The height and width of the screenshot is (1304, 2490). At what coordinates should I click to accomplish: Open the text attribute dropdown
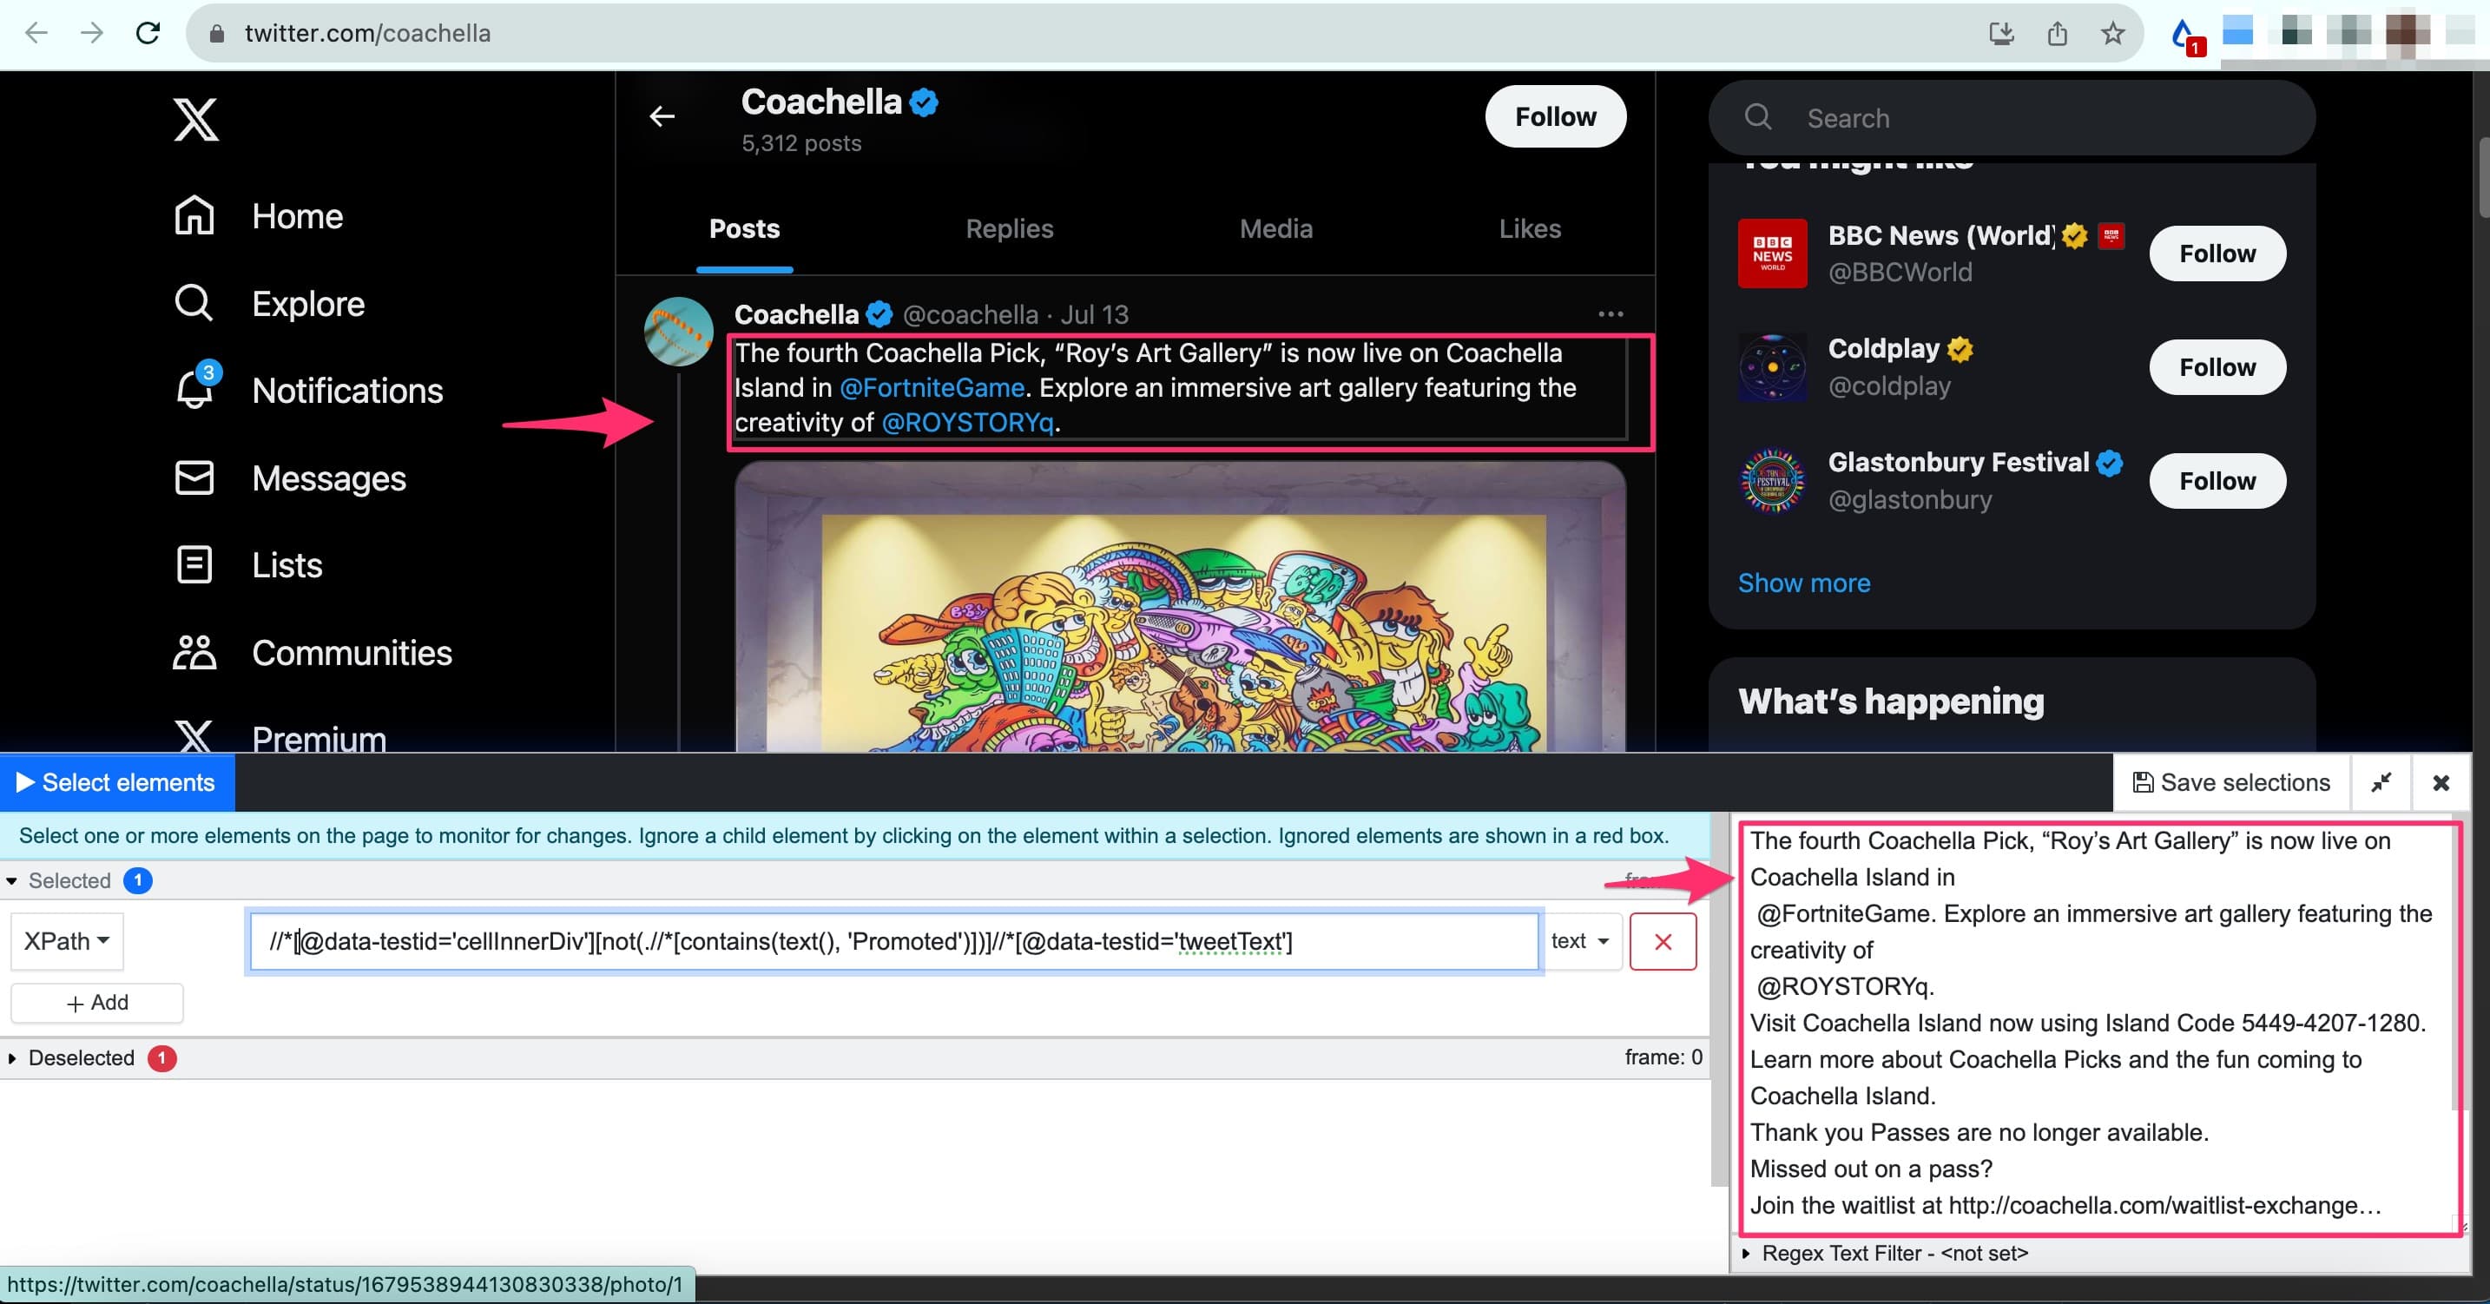pos(1580,940)
